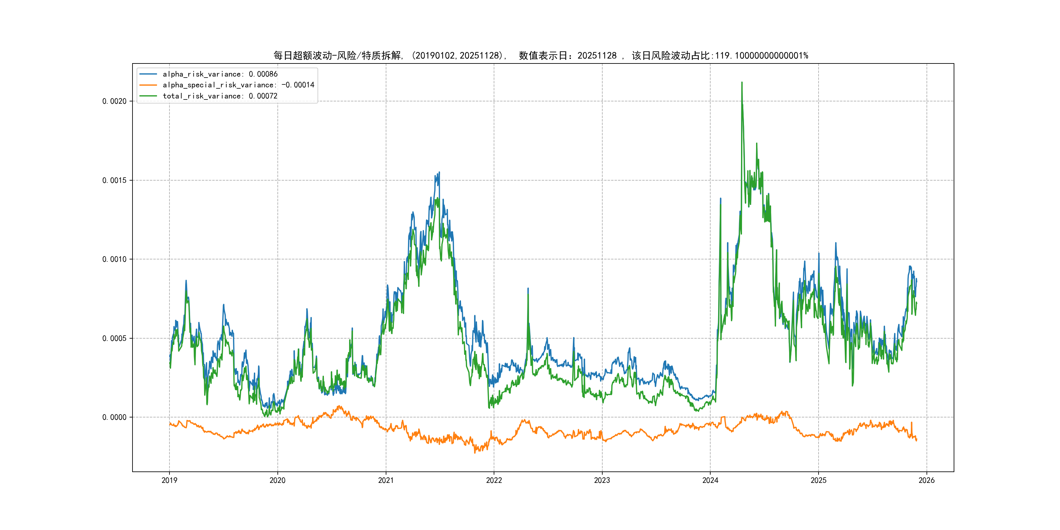Click the green total_risk_variance legend line
The image size is (1060, 530).
[148, 96]
